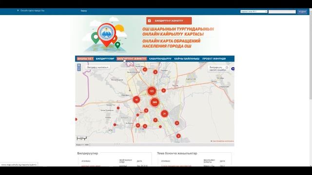Screen dimensions: 312x175
Task: Select the Билдирүүнү жөнөтүү navigation tab
Action: coord(132,59)
